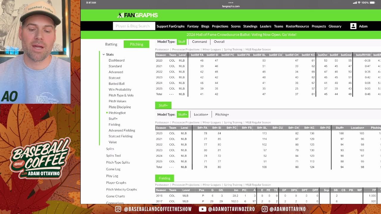Expand the Splits sidebar section
381x214 pixels.
coord(110,149)
